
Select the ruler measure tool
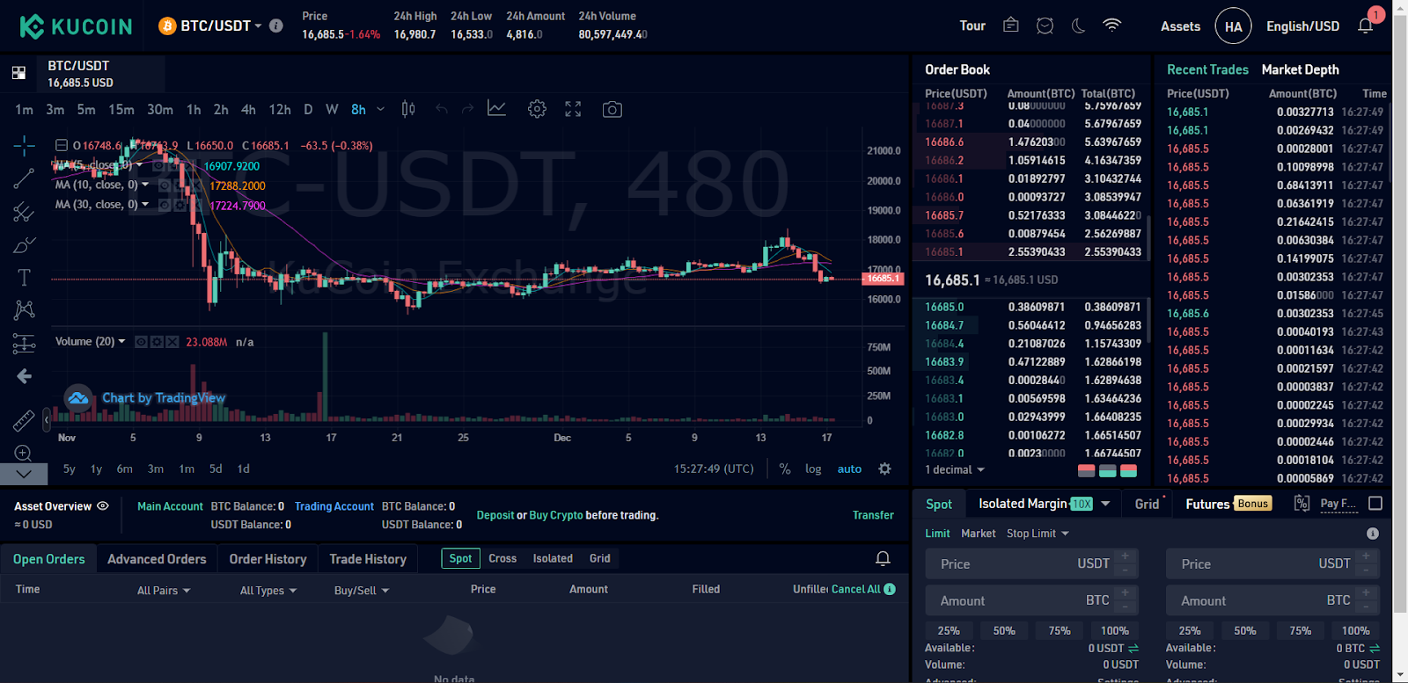pyautogui.click(x=24, y=421)
